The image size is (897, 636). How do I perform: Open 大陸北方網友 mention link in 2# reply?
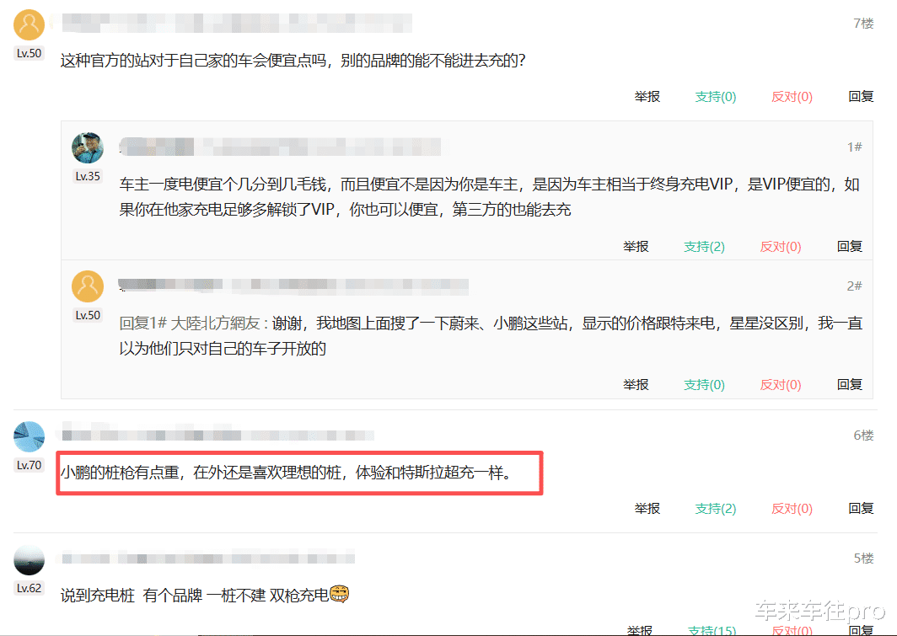coord(216,323)
